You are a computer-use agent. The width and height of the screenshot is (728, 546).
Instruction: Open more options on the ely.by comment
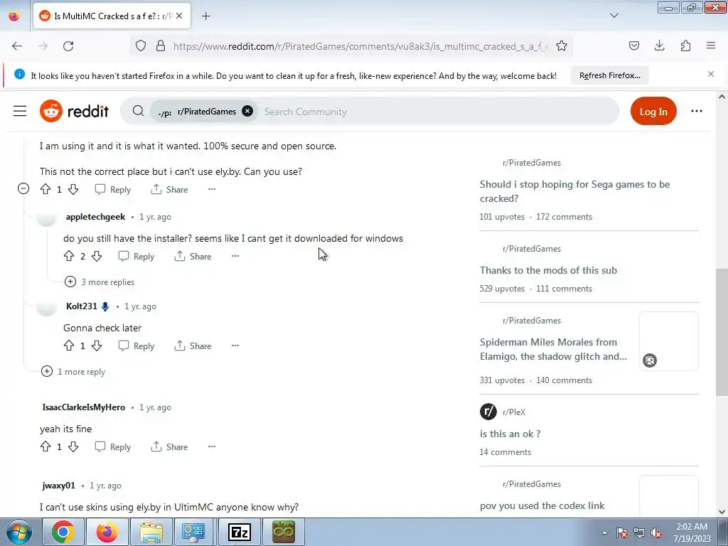click(x=212, y=189)
